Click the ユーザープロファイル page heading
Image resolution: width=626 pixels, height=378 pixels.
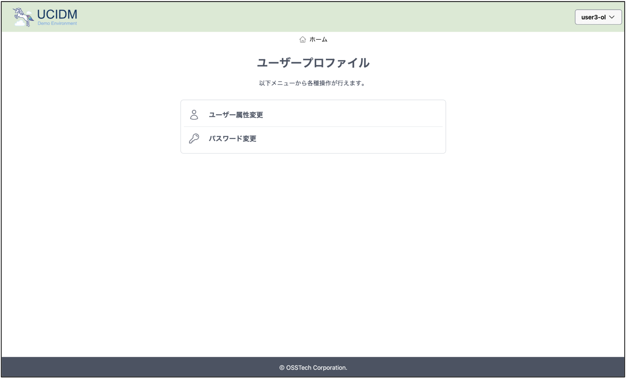pyautogui.click(x=313, y=63)
